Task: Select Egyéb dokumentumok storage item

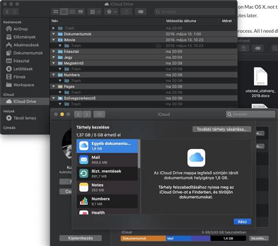Action: pos(107,146)
